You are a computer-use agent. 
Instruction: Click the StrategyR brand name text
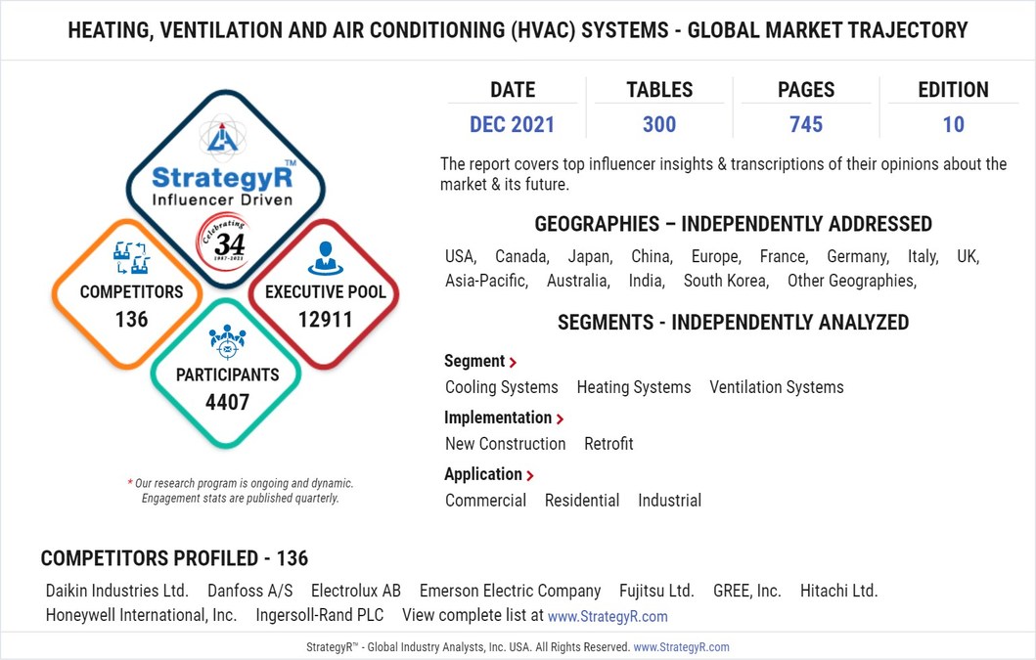click(x=223, y=176)
